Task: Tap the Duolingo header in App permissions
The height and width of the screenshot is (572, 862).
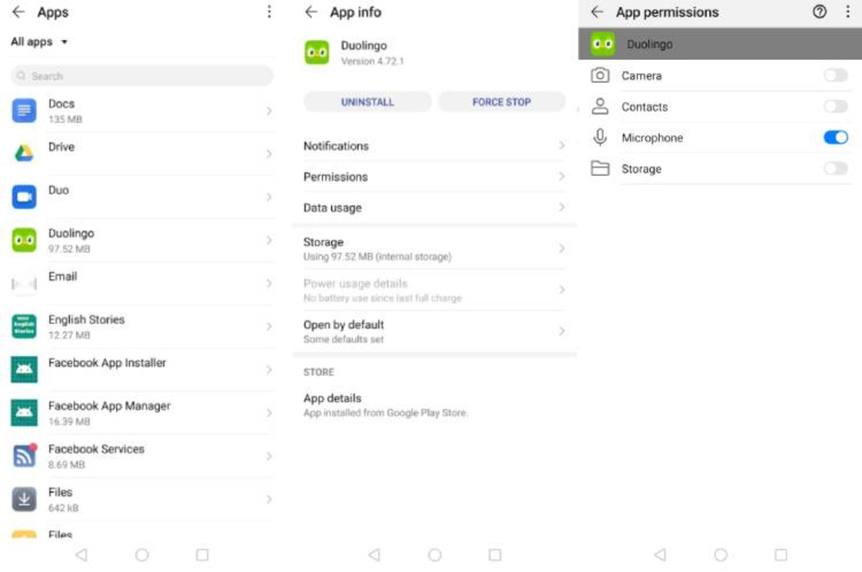Action: coord(720,44)
